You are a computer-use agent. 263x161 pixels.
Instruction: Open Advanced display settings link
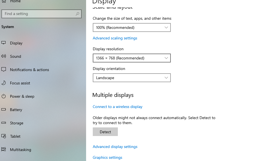click(115, 147)
